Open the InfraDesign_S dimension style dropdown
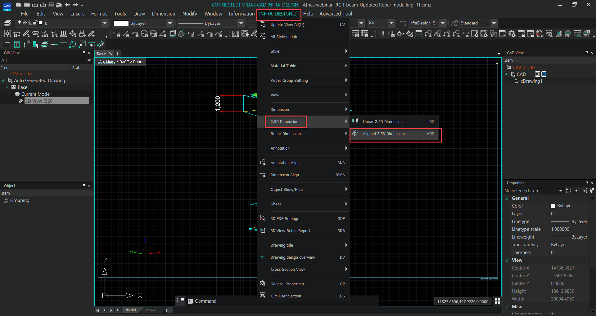 pyautogui.click(x=443, y=23)
